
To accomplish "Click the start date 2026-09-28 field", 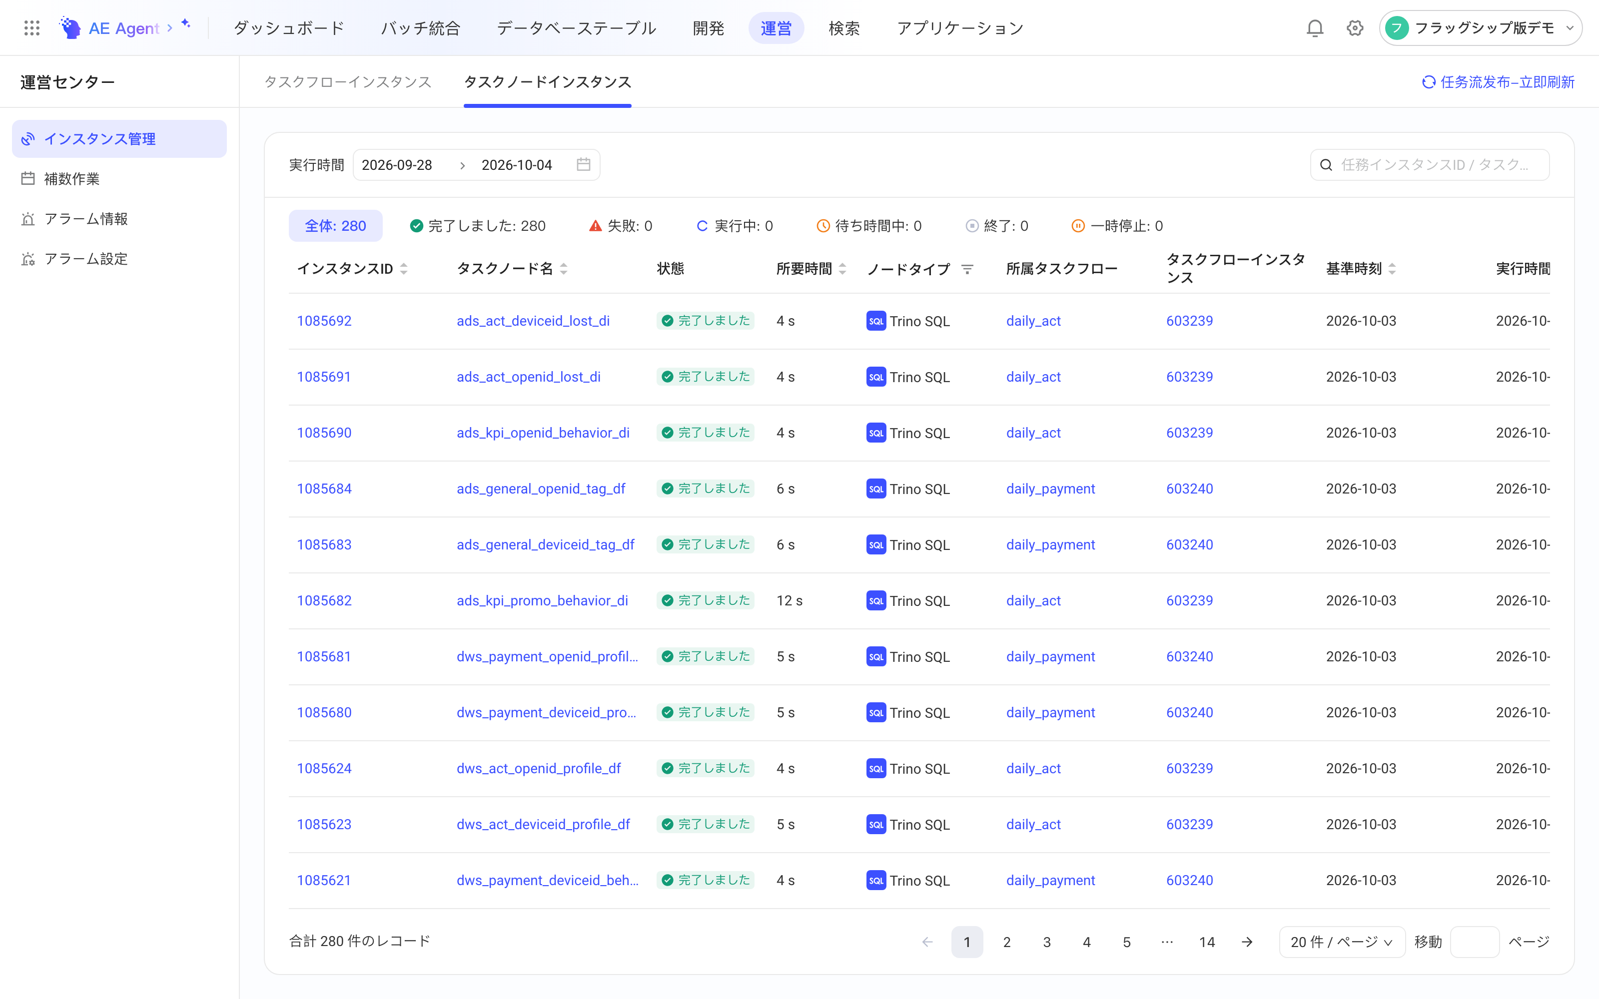I will coord(397,165).
